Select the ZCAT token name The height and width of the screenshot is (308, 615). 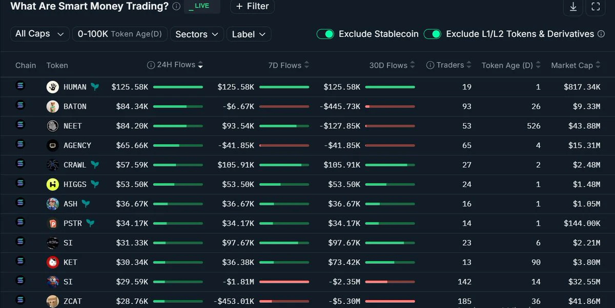[x=73, y=301]
